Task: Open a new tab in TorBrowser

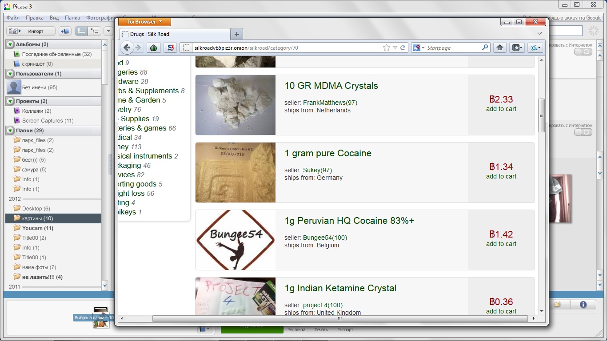Action: point(237,34)
